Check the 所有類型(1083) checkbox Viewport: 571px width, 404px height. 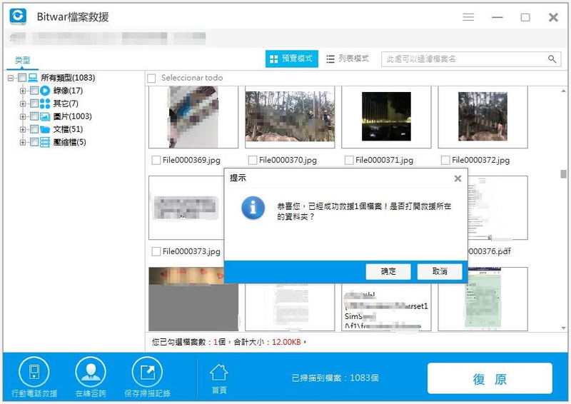coord(22,78)
